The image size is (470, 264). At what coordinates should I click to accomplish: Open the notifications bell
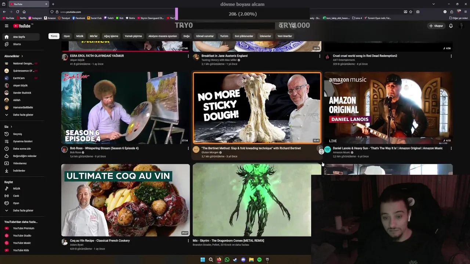pyautogui.click(x=451, y=26)
